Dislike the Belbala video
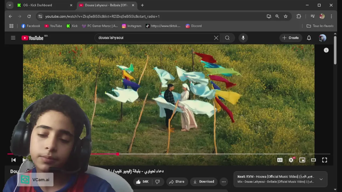 [x=158, y=182]
